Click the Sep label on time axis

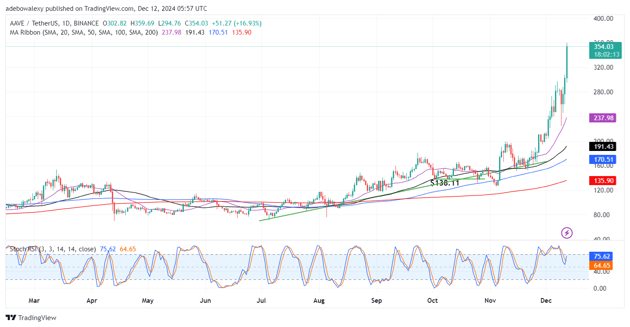[x=377, y=301]
